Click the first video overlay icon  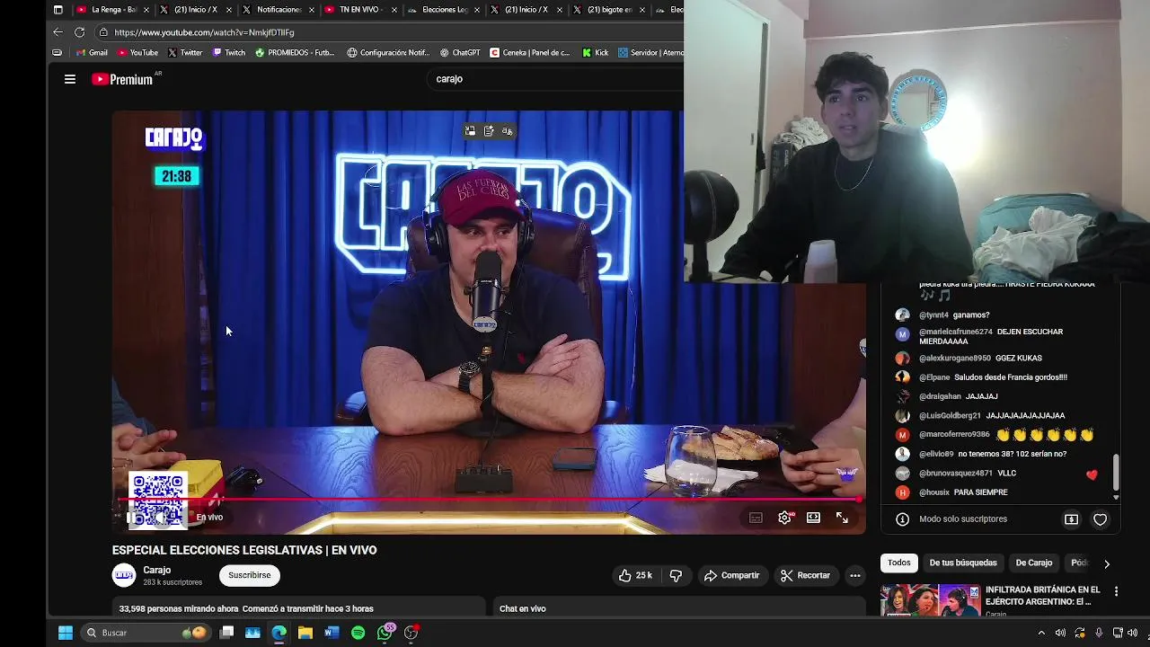(470, 131)
